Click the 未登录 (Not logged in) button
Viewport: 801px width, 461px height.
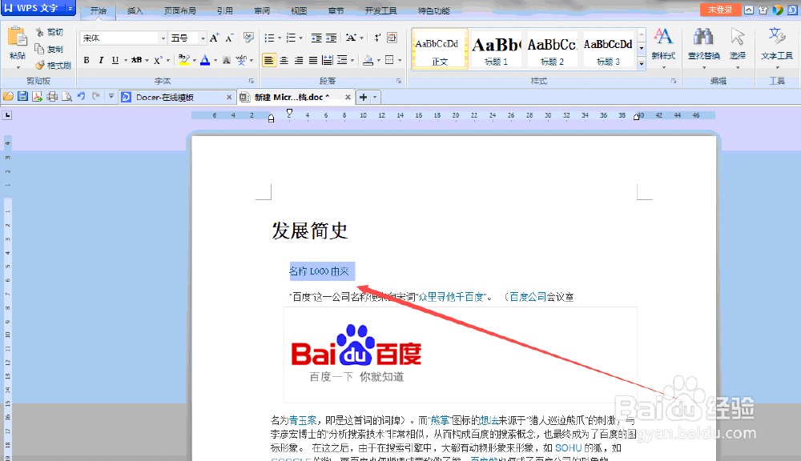pyautogui.click(x=720, y=10)
